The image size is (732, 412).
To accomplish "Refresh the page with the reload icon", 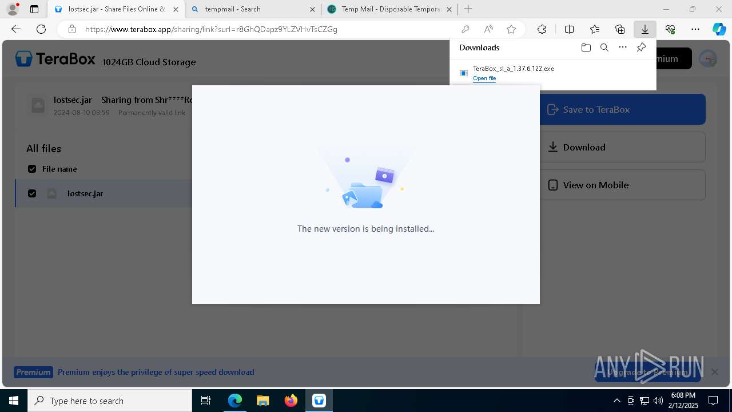I will [x=41, y=29].
